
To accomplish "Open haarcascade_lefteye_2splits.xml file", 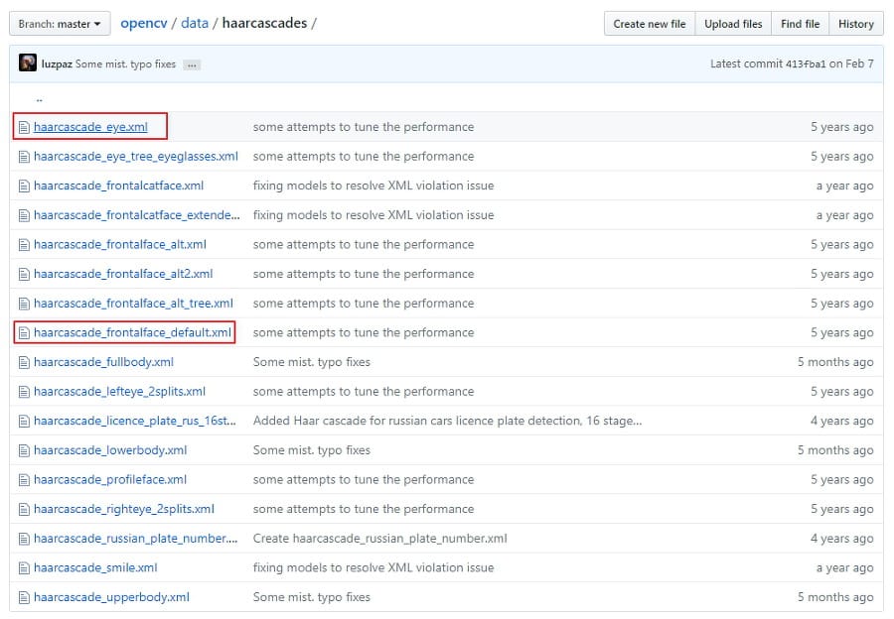I will 120,392.
